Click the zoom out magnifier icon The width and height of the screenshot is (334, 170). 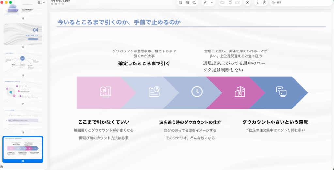[180, 3]
